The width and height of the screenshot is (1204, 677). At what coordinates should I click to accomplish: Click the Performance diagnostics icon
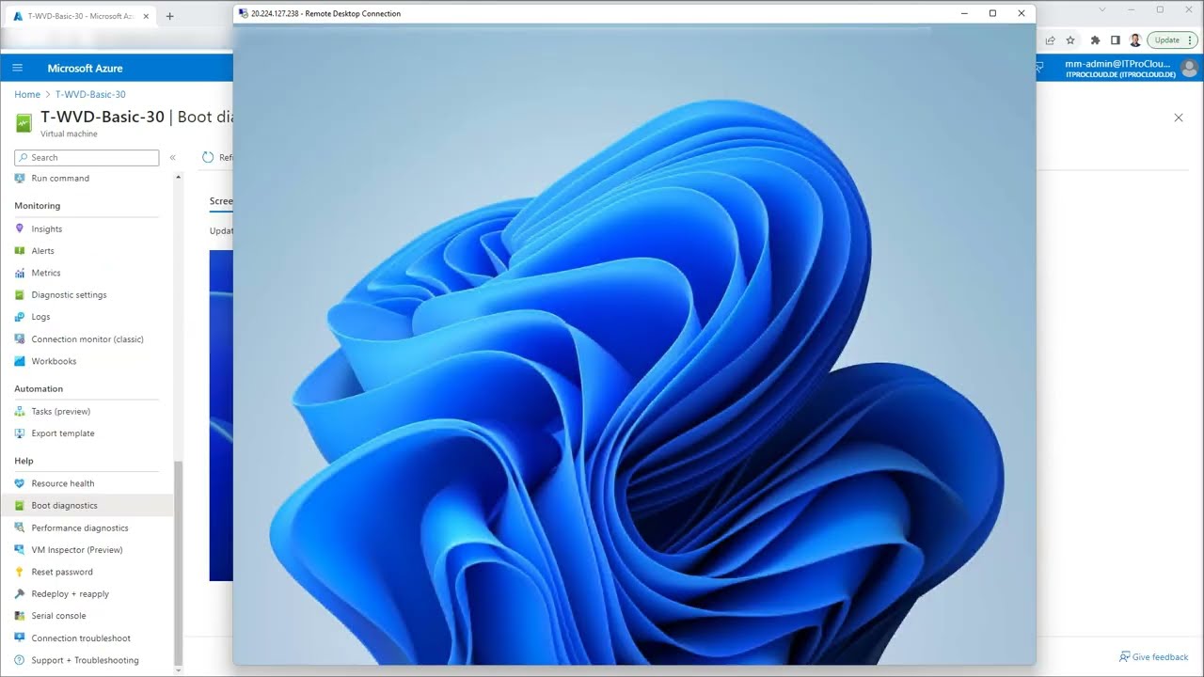[20, 527]
